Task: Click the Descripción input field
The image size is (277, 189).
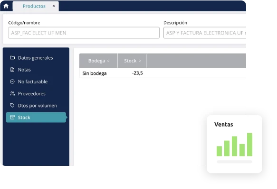Action: 205,33
